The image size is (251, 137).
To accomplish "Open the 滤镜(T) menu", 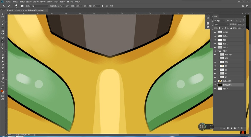I will (x=50, y=2).
